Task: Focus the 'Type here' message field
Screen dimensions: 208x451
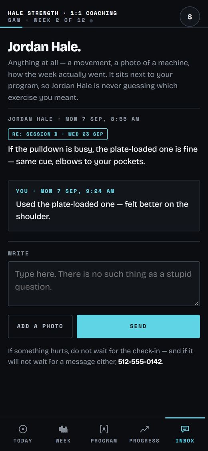Action: (x=104, y=283)
